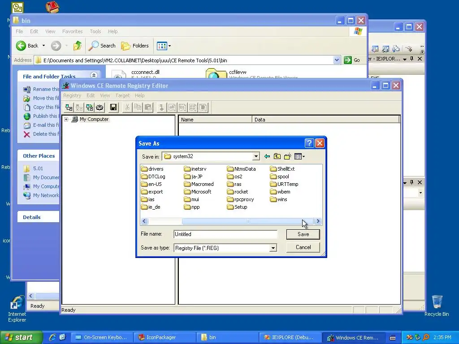
Task: Click the Cancel button
Action: 303,247
